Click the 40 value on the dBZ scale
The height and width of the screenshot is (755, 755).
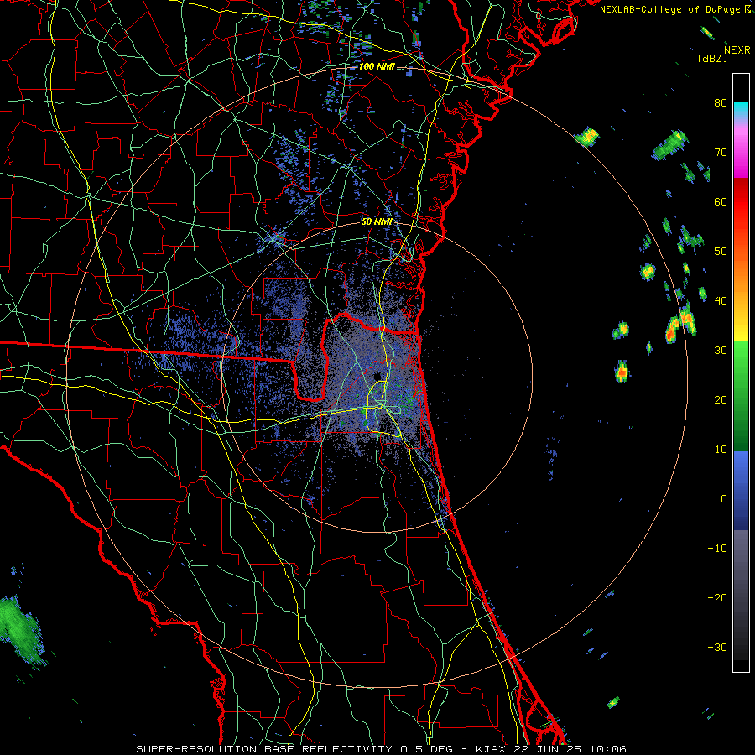pos(721,300)
